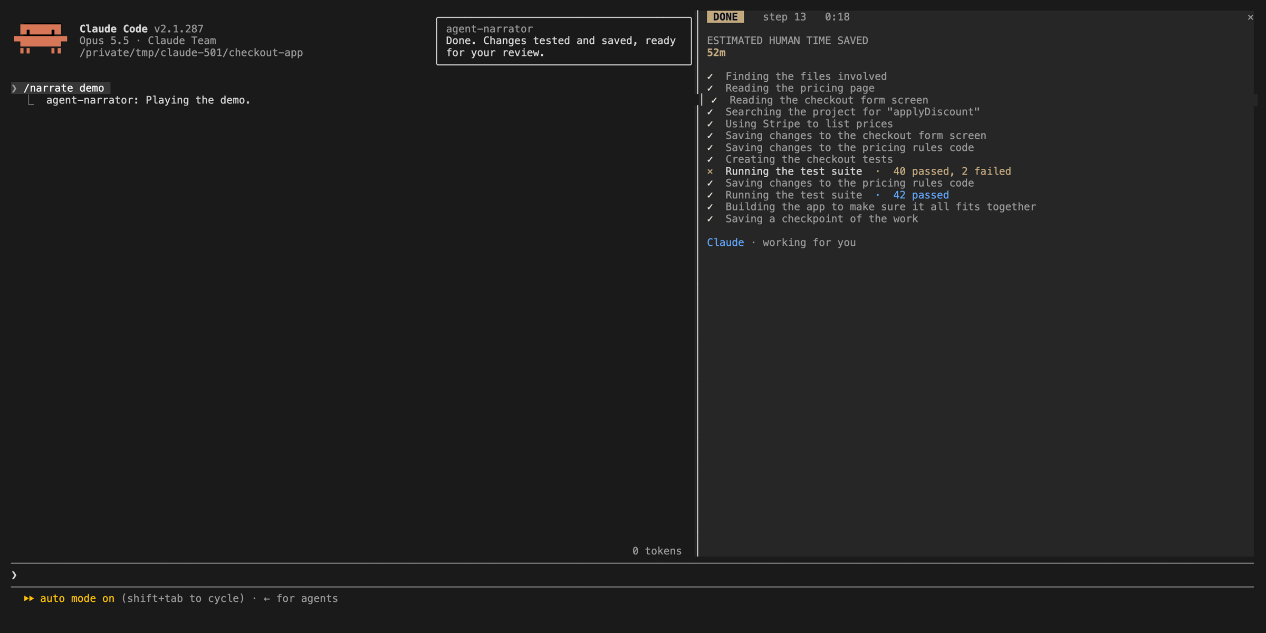Click the 'ESTIMATED HUMAN TIME SAVED' heading
The height and width of the screenshot is (633, 1266).
pyautogui.click(x=788, y=41)
